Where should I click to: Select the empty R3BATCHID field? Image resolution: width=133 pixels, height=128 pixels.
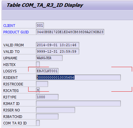pos(47,116)
